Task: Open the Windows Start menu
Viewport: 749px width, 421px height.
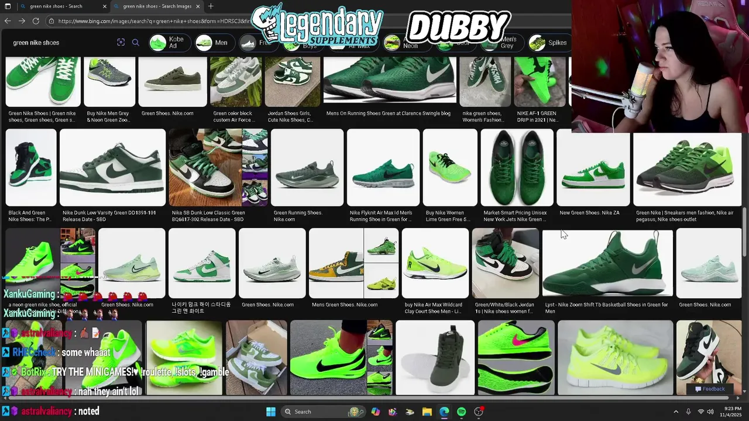Action: (x=271, y=412)
